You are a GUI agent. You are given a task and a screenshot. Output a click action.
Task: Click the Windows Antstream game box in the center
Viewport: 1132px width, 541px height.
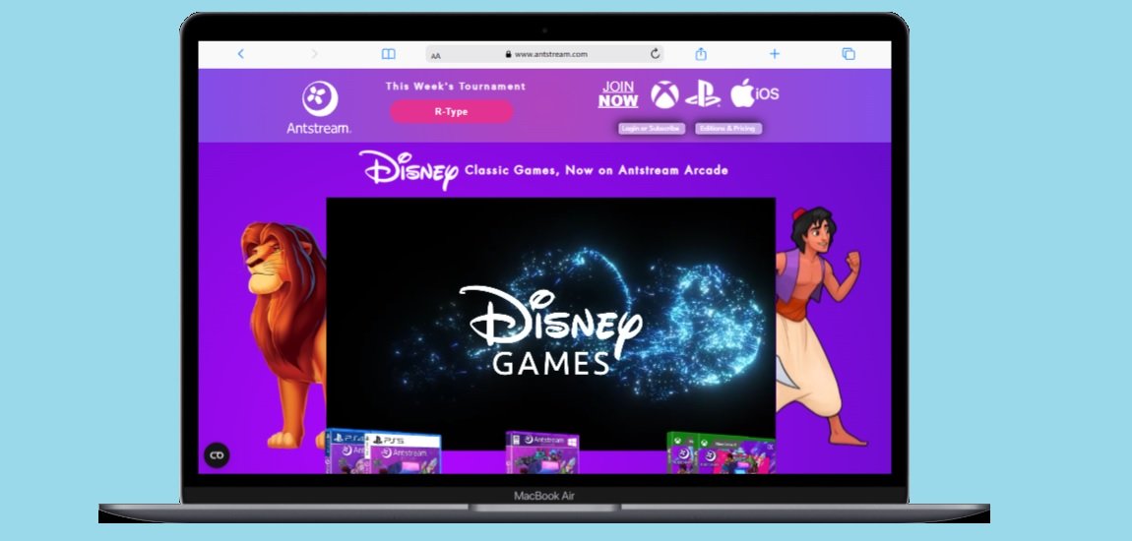pos(542,452)
